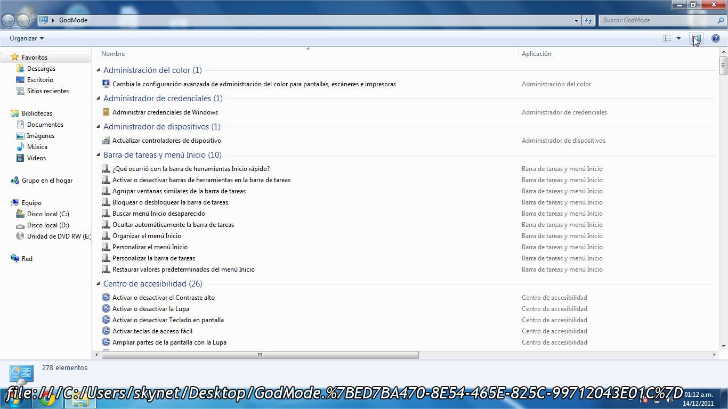Image resolution: width=728 pixels, height=409 pixels.
Task: Collapse the Administración del color group
Action: (x=98, y=70)
